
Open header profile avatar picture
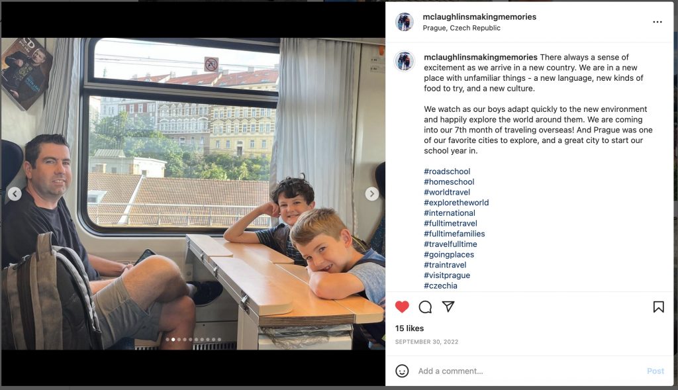405,22
